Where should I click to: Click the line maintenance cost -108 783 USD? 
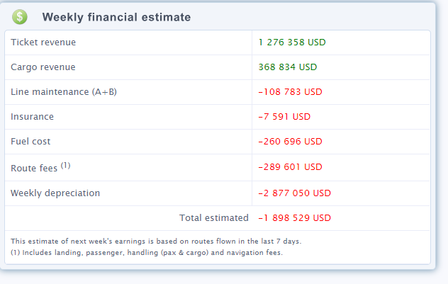click(x=290, y=92)
